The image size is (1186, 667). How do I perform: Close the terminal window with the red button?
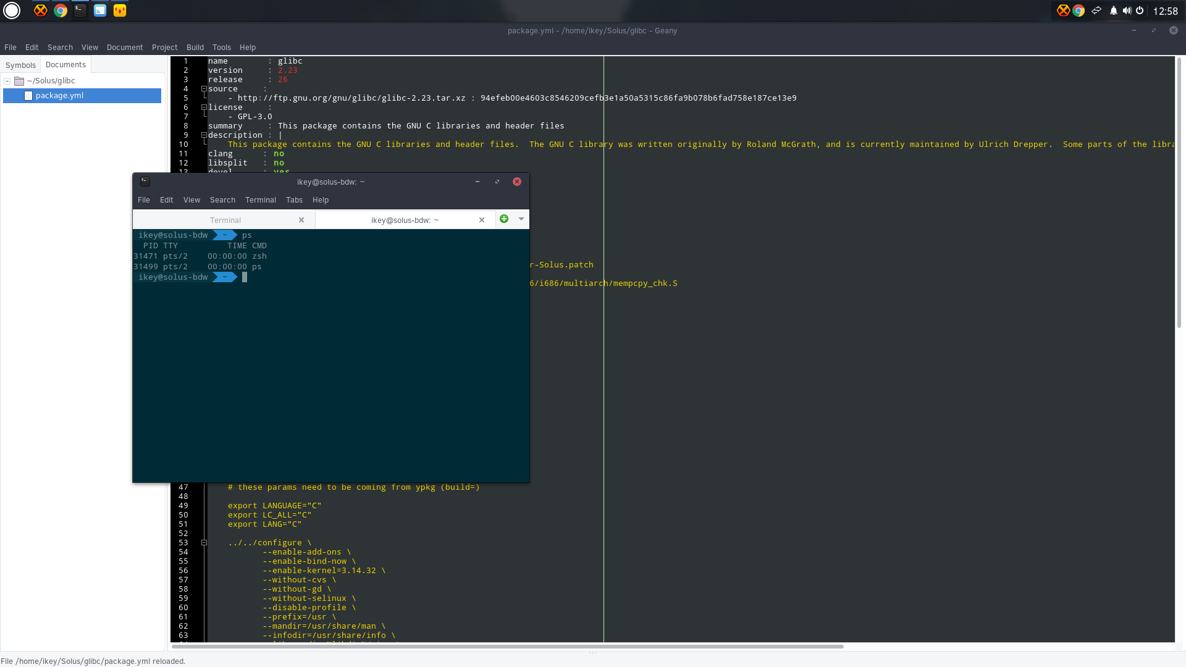(x=517, y=182)
